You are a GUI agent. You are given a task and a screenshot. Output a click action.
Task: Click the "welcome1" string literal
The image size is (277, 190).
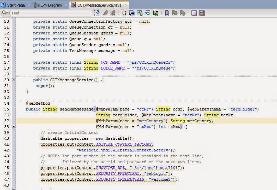(161, 179)
